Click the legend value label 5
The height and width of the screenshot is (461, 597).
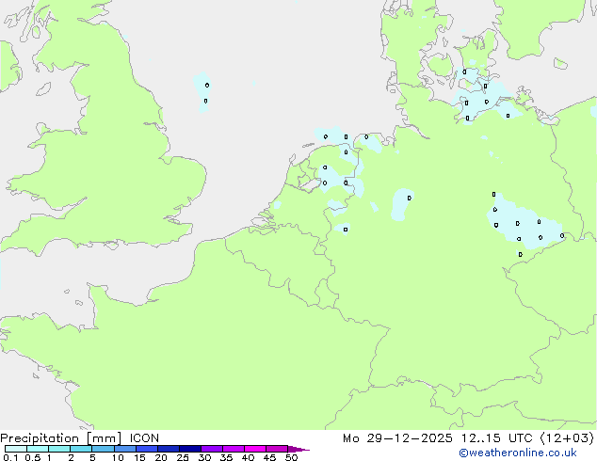tap(92, 458)
